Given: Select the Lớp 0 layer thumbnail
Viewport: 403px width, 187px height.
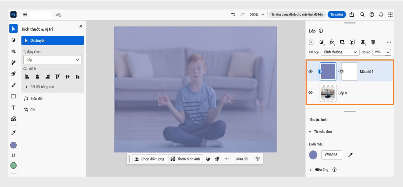Looking at the screenshot, I should click(328, 93).
